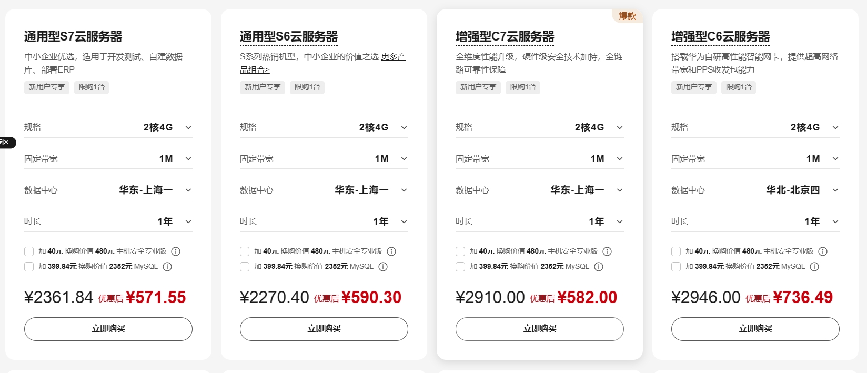View the 主机安全专业版 info icon on S6 card
867x373 pixels.
coord(391,251)
